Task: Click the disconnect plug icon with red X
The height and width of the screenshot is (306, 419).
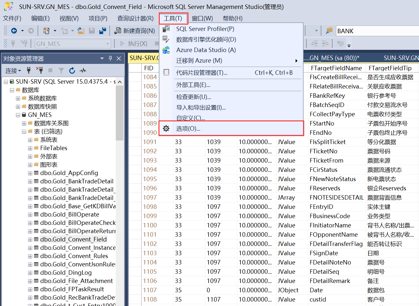Action: point(40,70)
